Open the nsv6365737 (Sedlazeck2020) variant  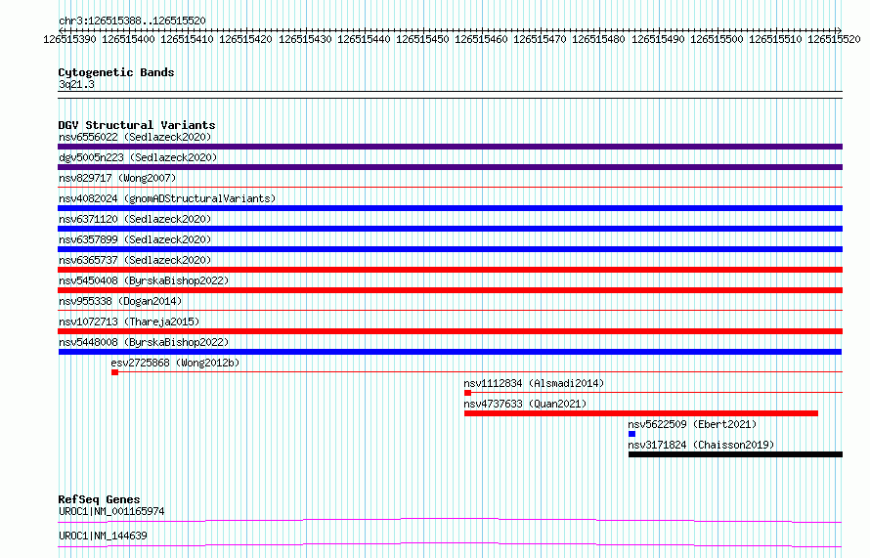coord(135,260)
